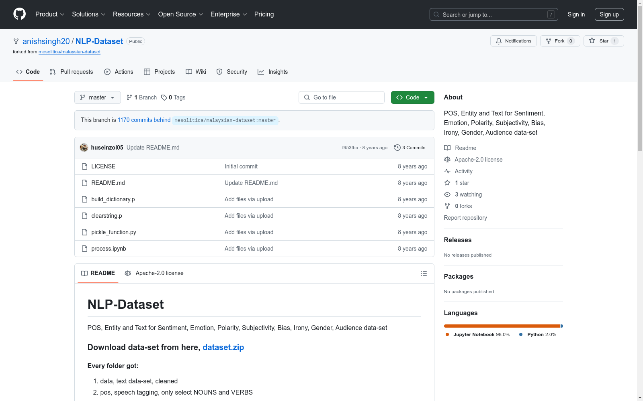643x401 pixels.
Task: Click the fork icon before repository name
Action: pyautogui.click(x=16, y=41)
